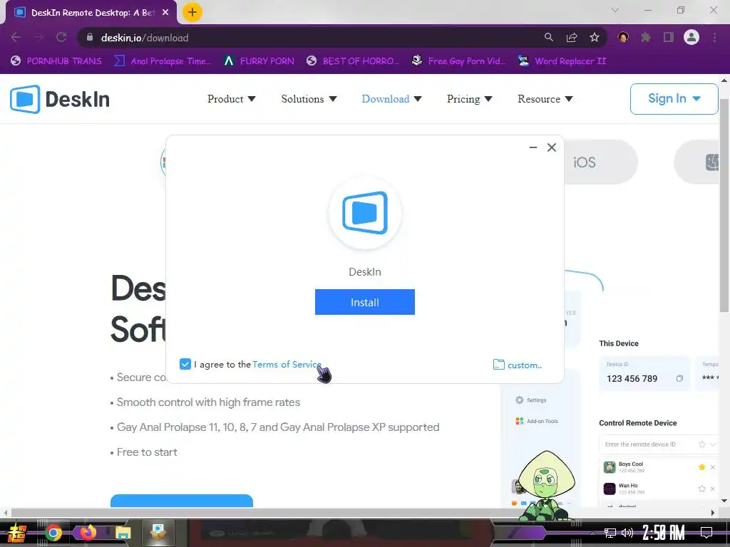Toggle the browser side panel icon
This screenshot has height=547, width=730.
[x=669, y=37]
